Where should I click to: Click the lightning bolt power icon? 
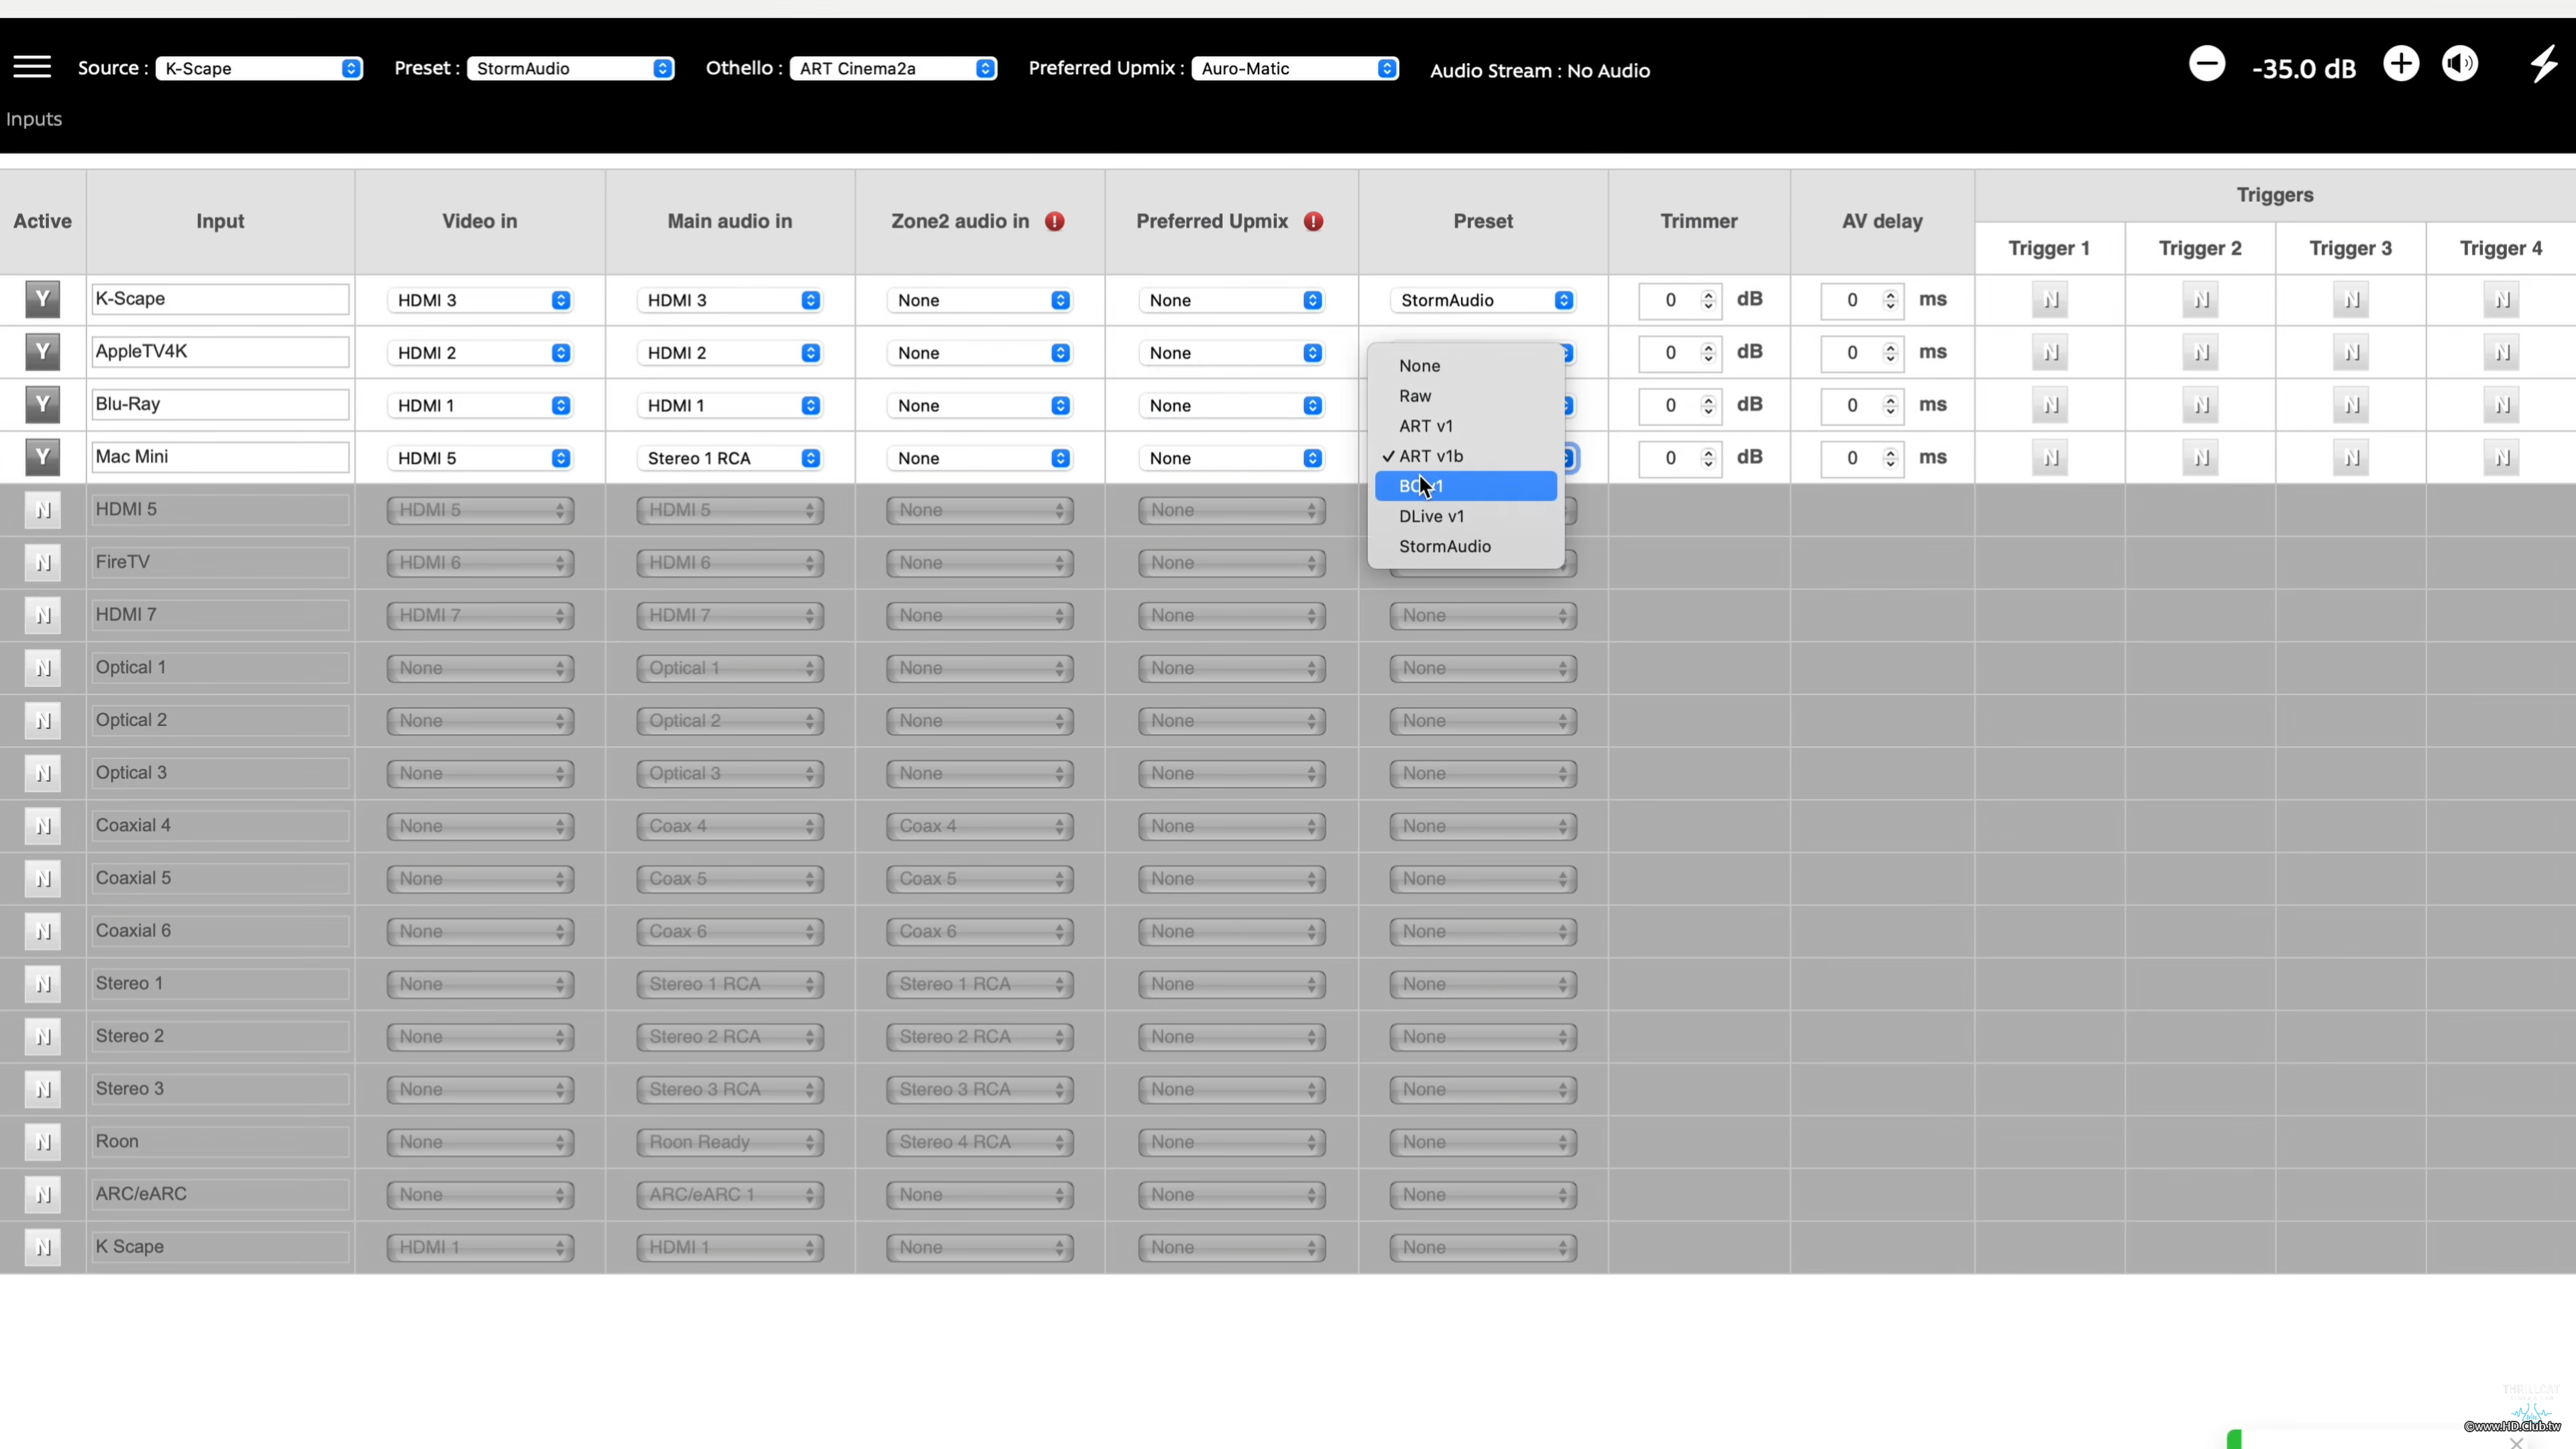(2543, 65)
